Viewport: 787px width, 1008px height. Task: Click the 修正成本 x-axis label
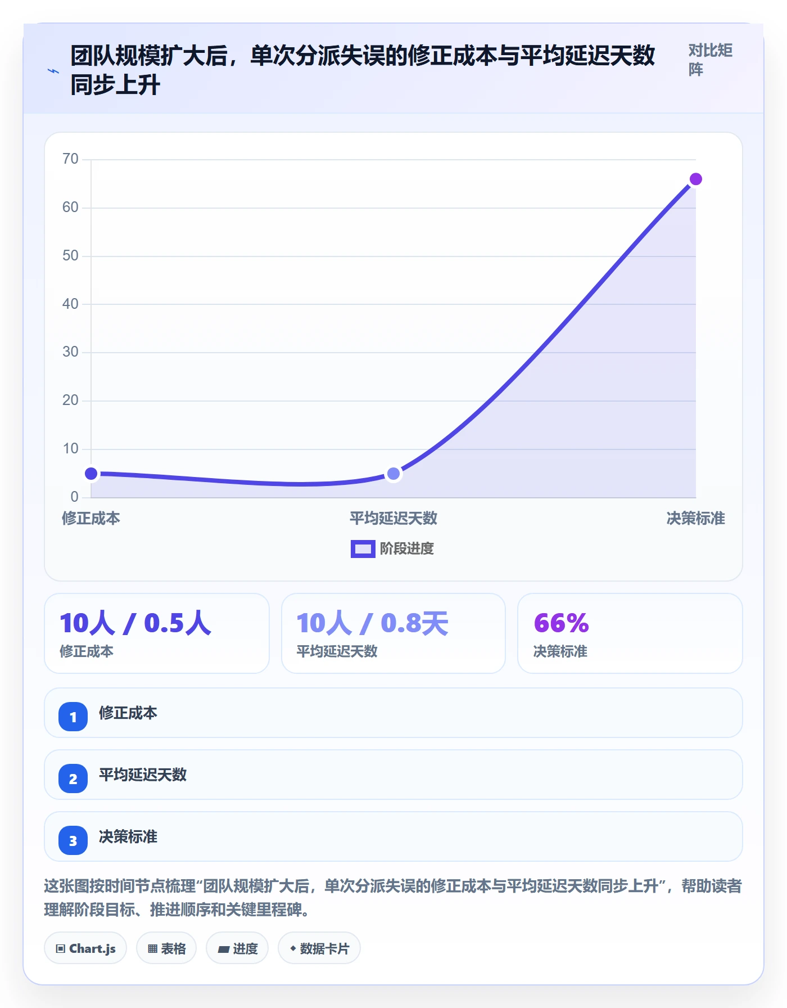tap(91, 518)
